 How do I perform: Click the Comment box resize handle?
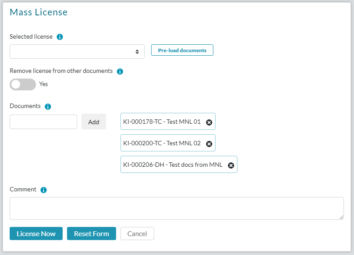pyautogui.click(x=341, y=217)
